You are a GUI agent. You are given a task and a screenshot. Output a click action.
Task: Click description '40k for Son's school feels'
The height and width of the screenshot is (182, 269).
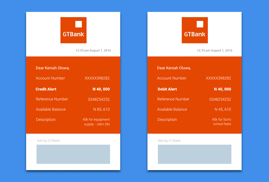(222, 122)
